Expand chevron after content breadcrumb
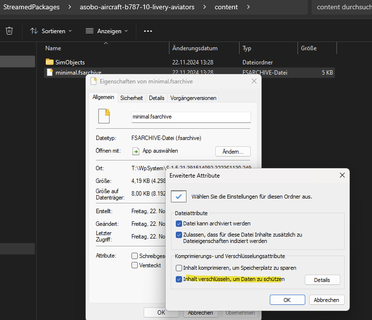 click(x=248, y=7)
